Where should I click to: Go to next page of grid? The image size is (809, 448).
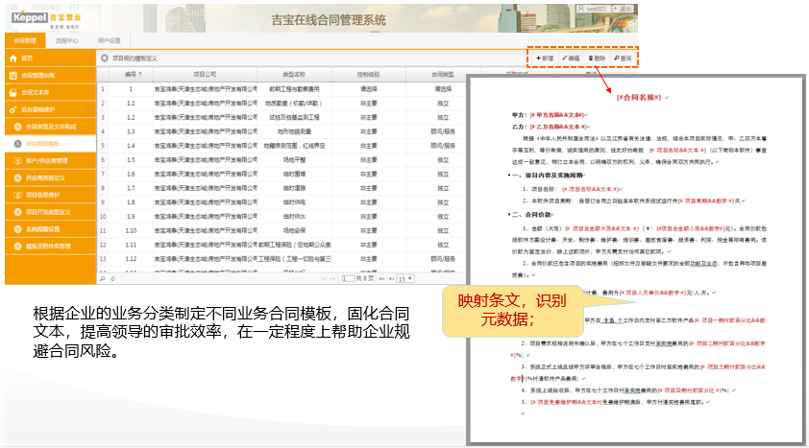click(382, 278)
